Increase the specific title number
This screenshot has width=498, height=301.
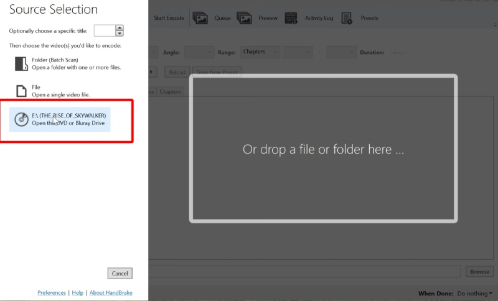pos(120,28)
